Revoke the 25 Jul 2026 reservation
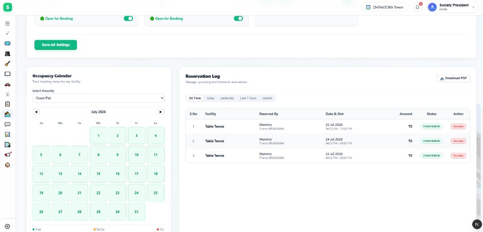Viewport: 483px width, 232px height. (458, 126)
